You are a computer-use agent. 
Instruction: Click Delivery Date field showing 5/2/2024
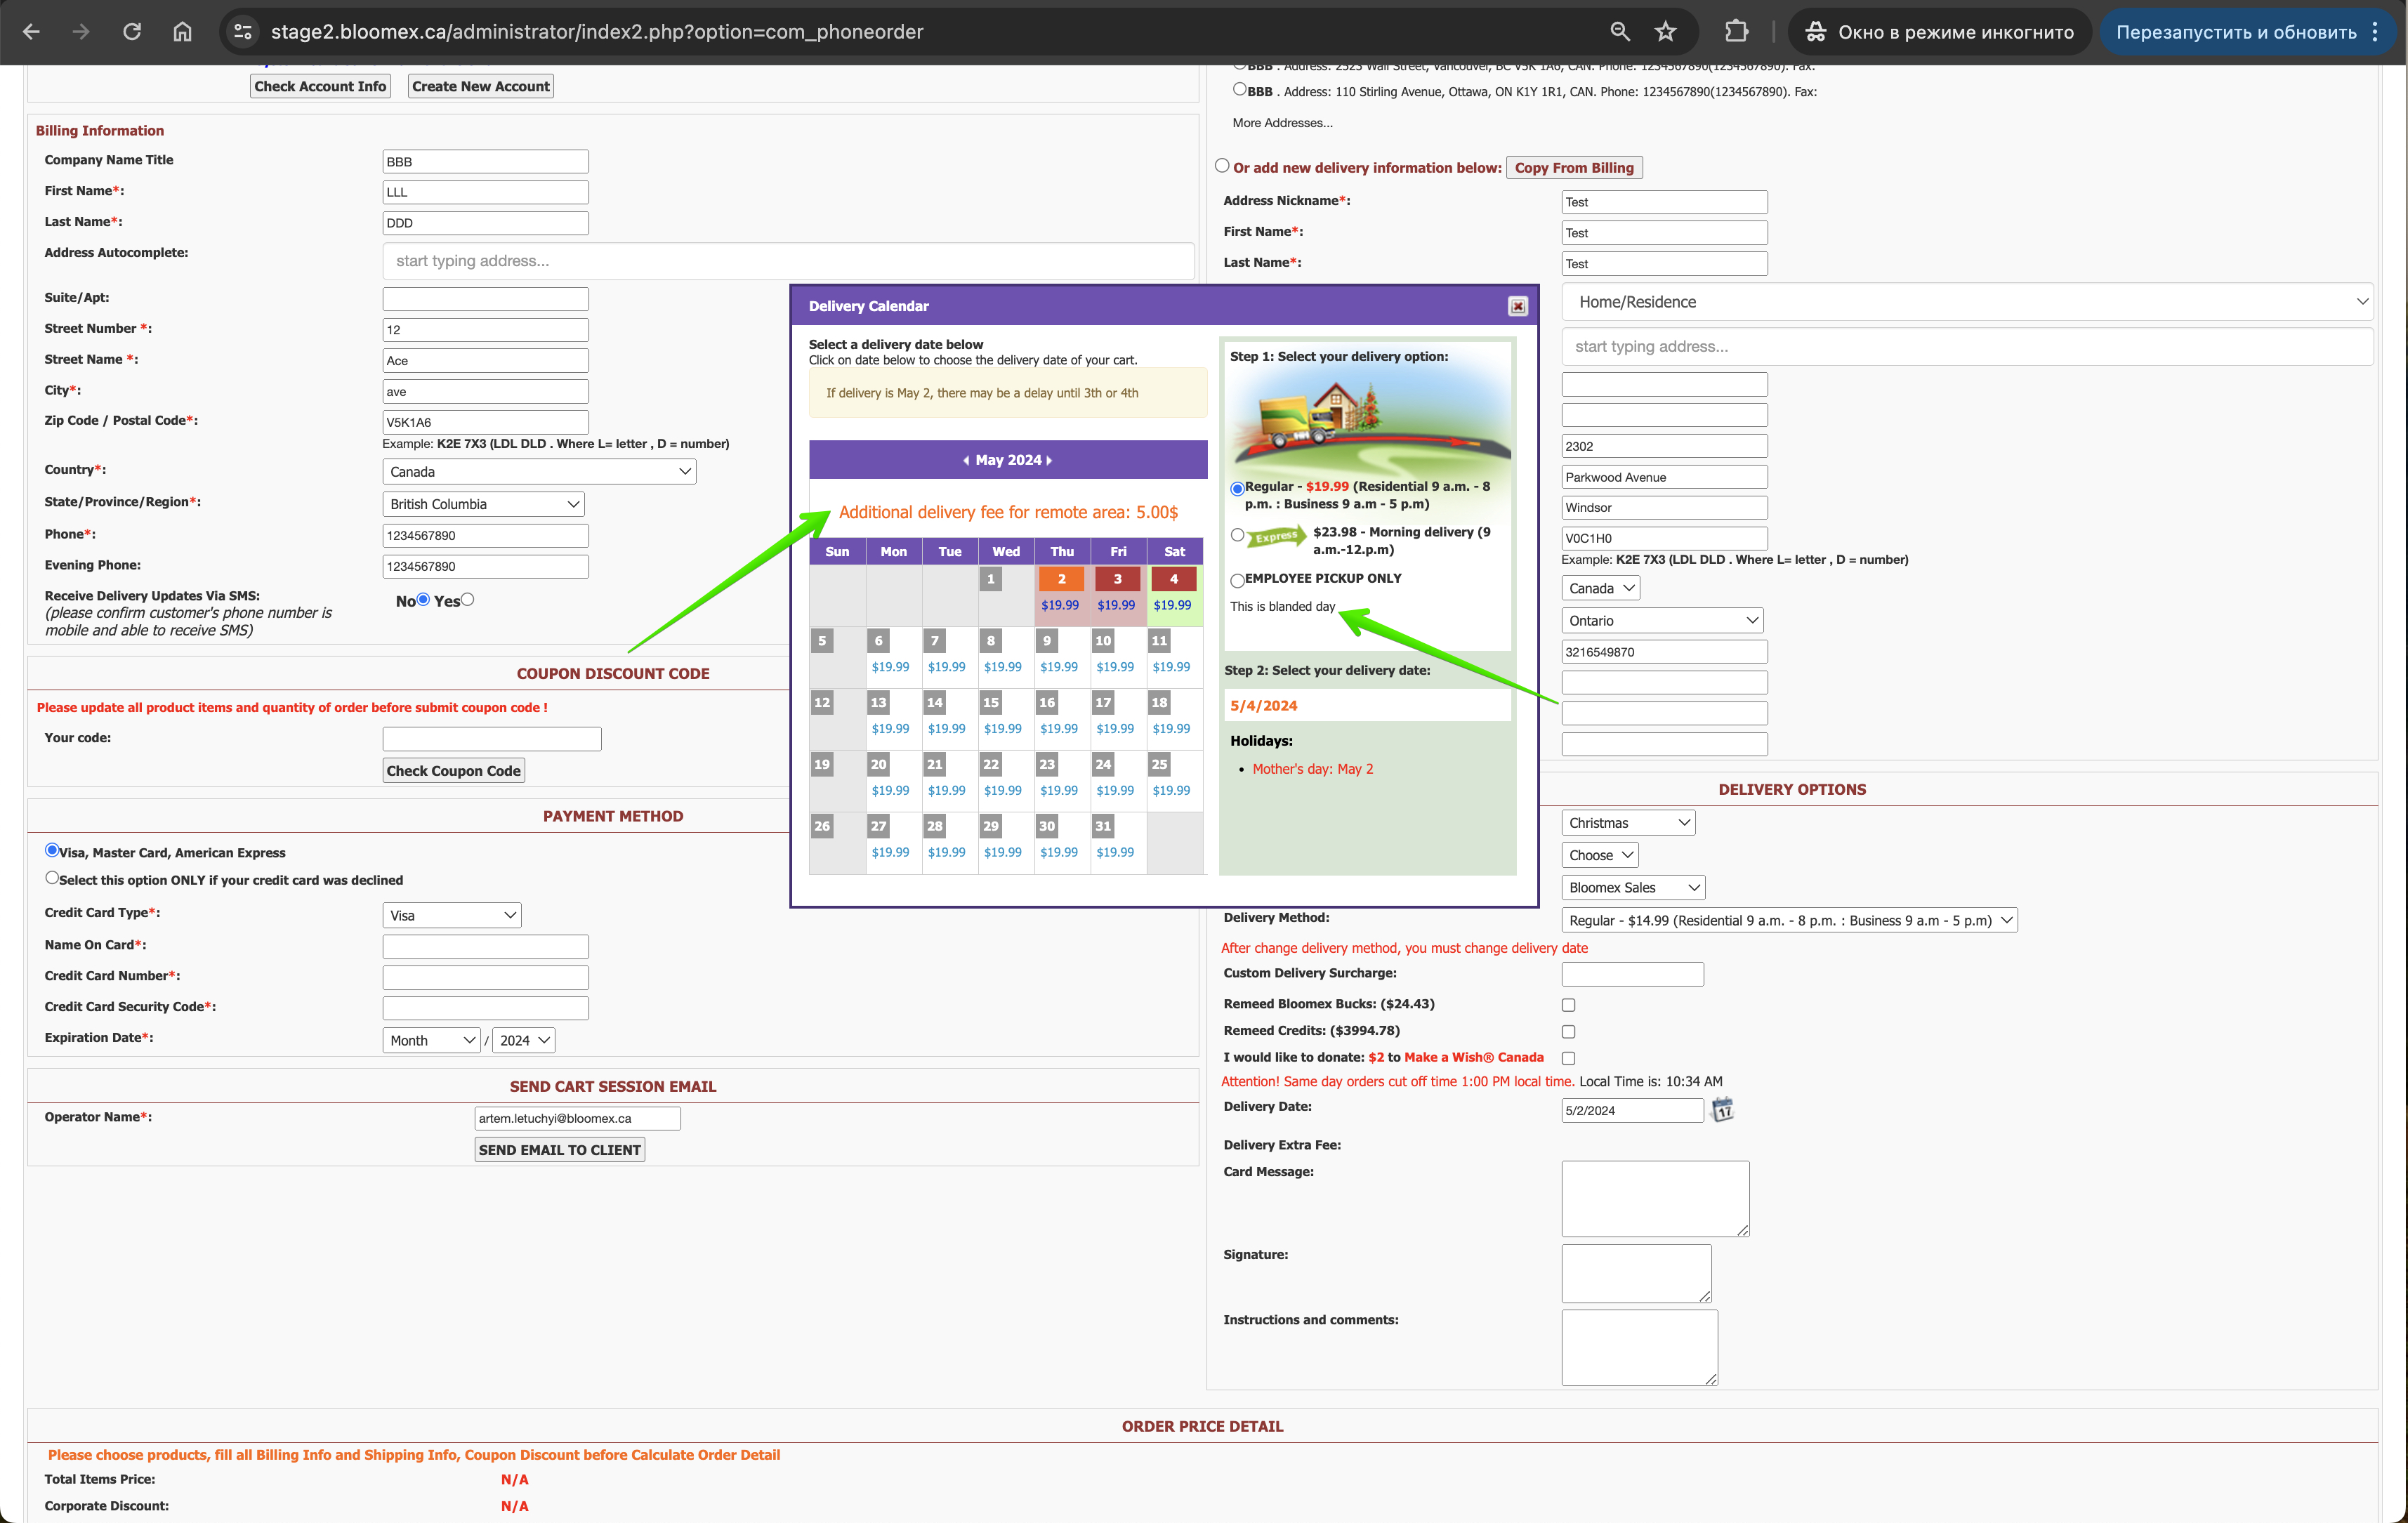[x=1633, y=1110]
